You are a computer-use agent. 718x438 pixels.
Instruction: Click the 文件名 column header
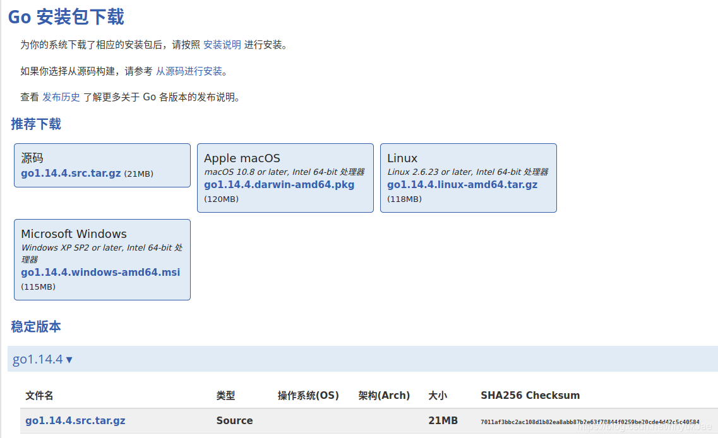click(x=39, y=396)
